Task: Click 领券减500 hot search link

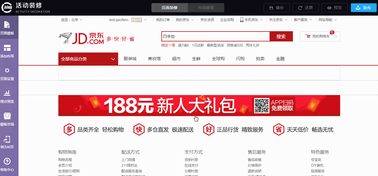Action: [235, 45]
